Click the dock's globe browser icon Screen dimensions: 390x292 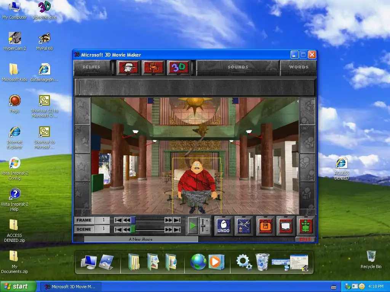198,262
